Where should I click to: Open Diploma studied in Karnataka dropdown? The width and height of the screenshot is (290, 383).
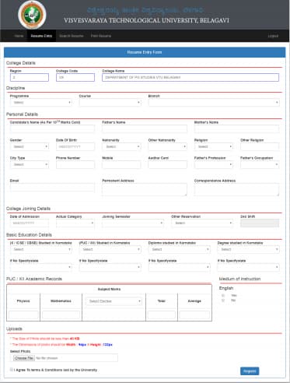pyautogui.click(x=180, y=249)
